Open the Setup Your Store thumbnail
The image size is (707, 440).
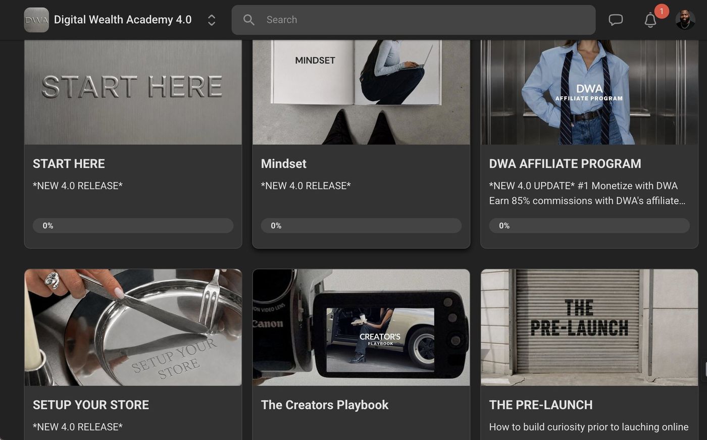[x=133, y=327]
